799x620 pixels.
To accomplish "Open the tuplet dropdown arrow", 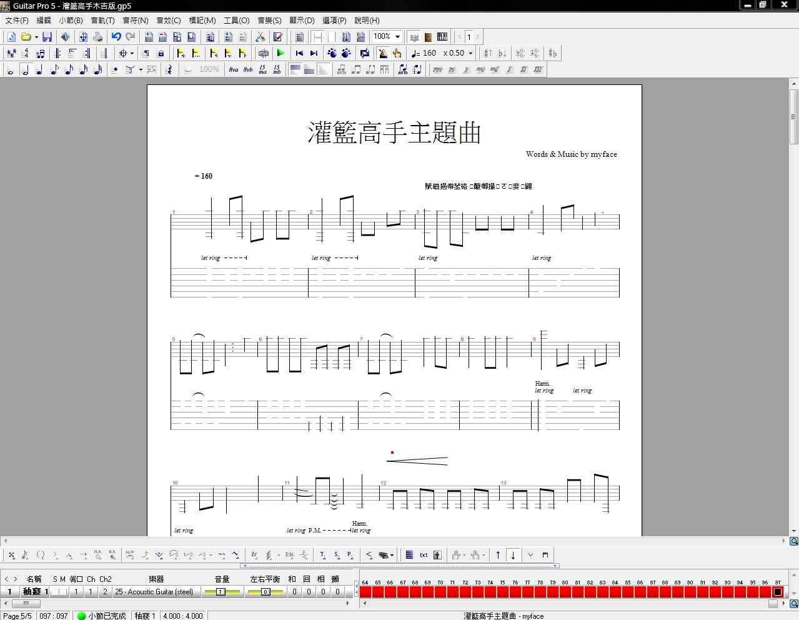I will pos(141,69).
